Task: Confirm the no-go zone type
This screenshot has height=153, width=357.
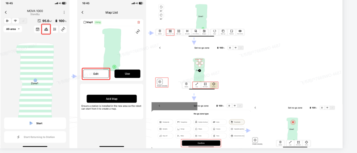Action: [201, 143]
